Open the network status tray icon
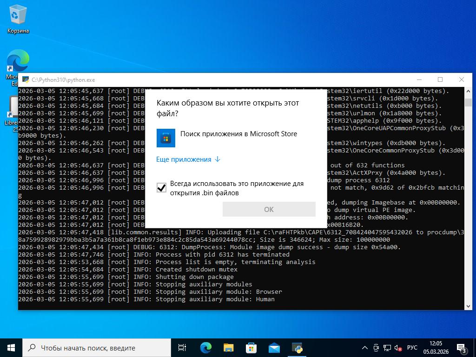Screen dimensions: 476x357 click(387, 348)
